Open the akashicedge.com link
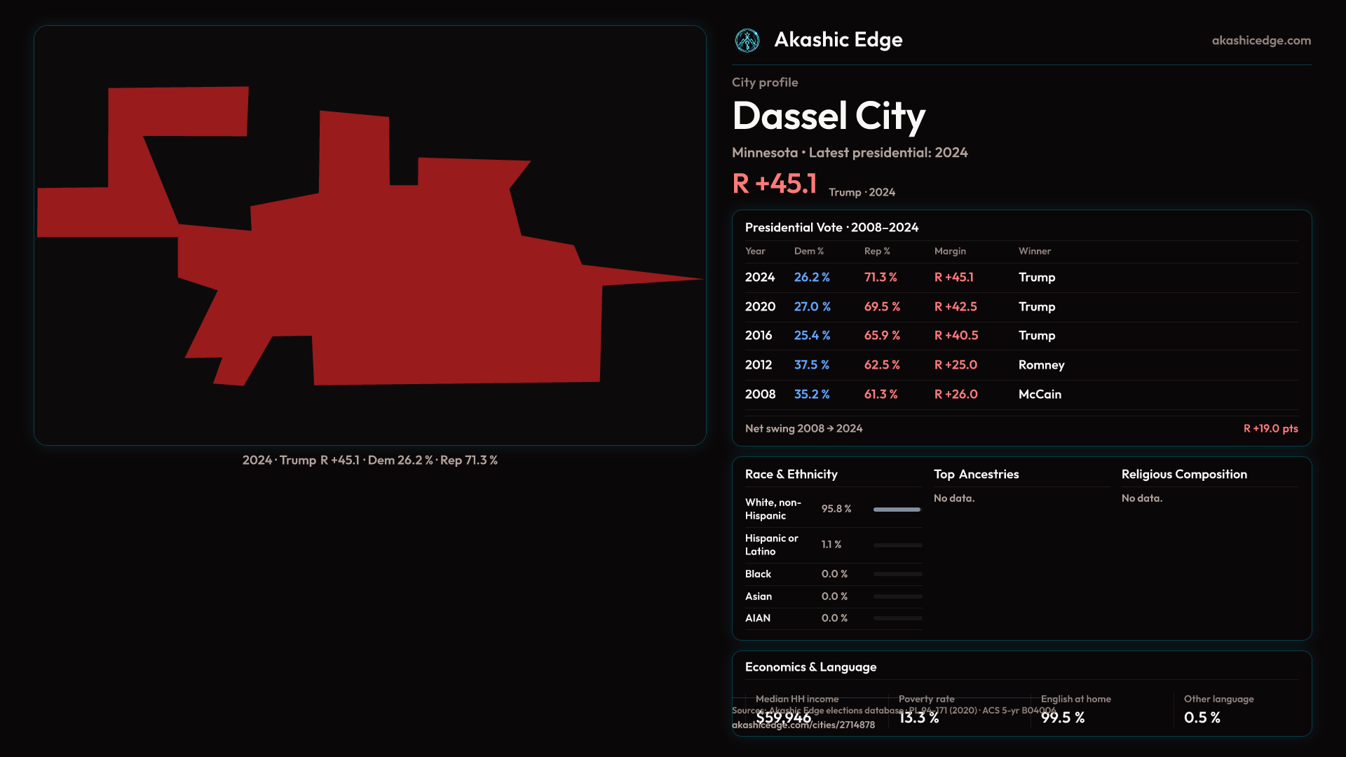1346x757 pixels. [x=1260, y=41]
